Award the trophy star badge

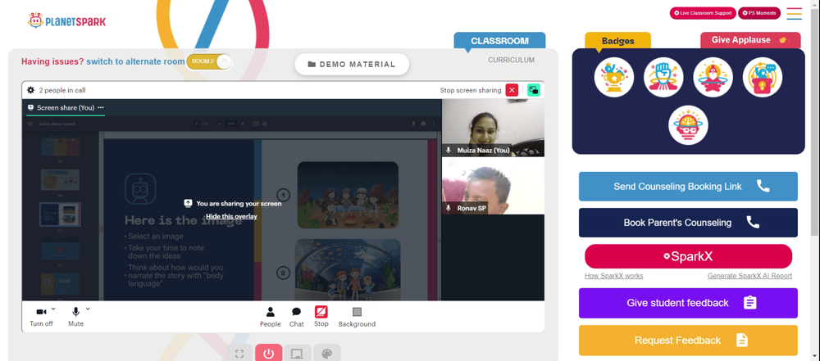(x=614, y=77)
